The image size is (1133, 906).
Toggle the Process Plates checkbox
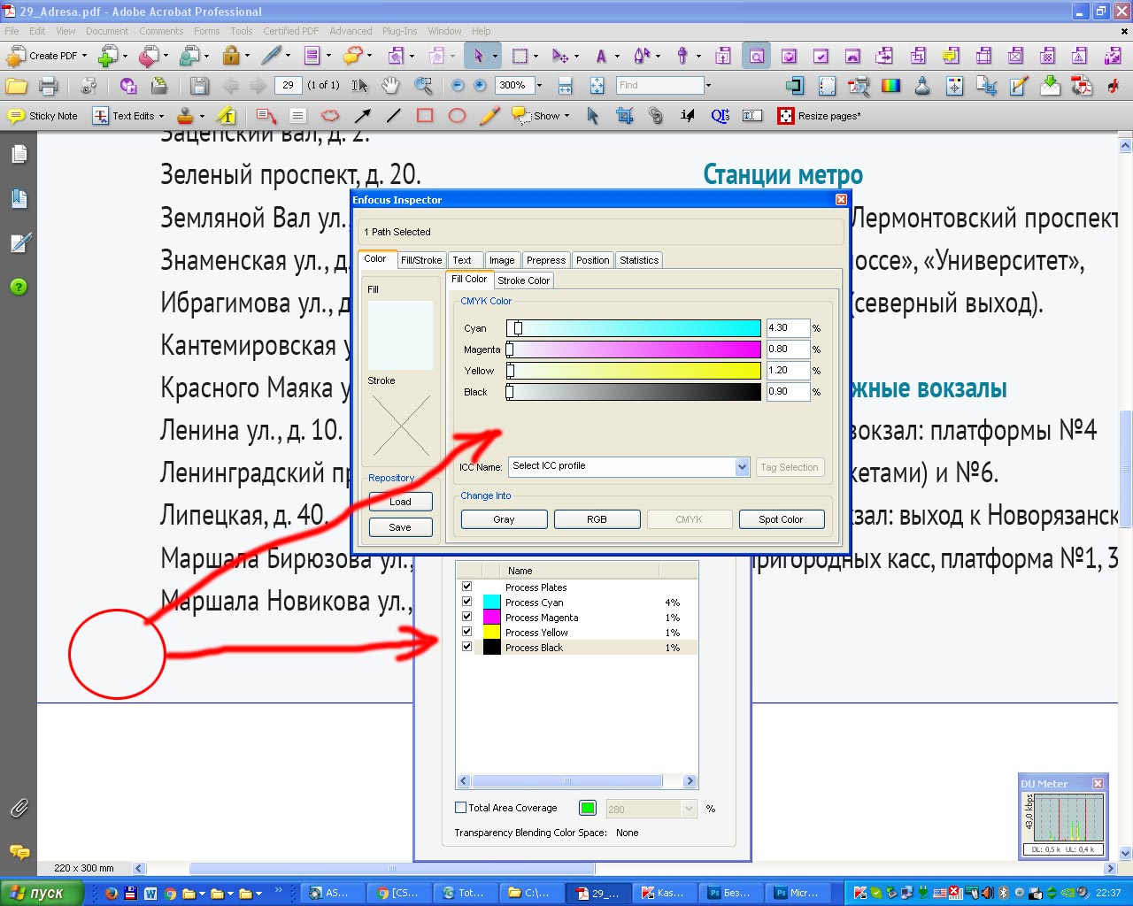[466, 587]
